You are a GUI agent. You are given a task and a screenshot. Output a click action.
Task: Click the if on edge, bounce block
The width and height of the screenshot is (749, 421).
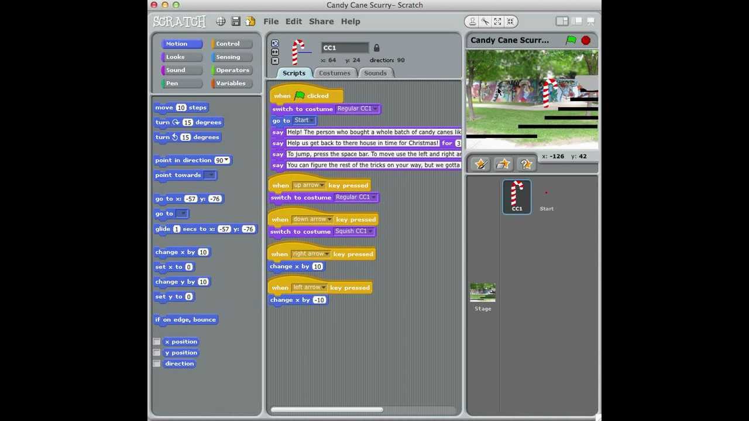pyautogui.click(x=185, y=320)
